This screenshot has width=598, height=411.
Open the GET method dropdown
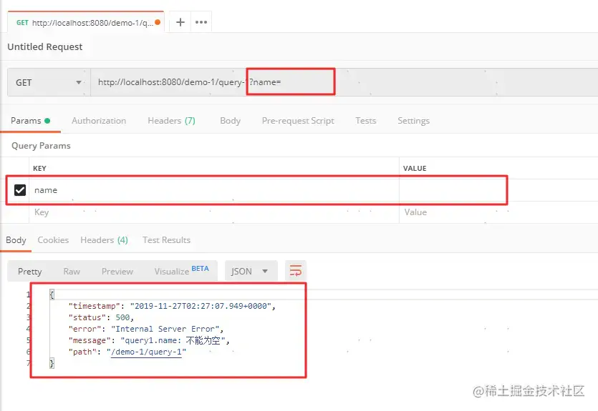pyautogui.click(x=49, y=82)
